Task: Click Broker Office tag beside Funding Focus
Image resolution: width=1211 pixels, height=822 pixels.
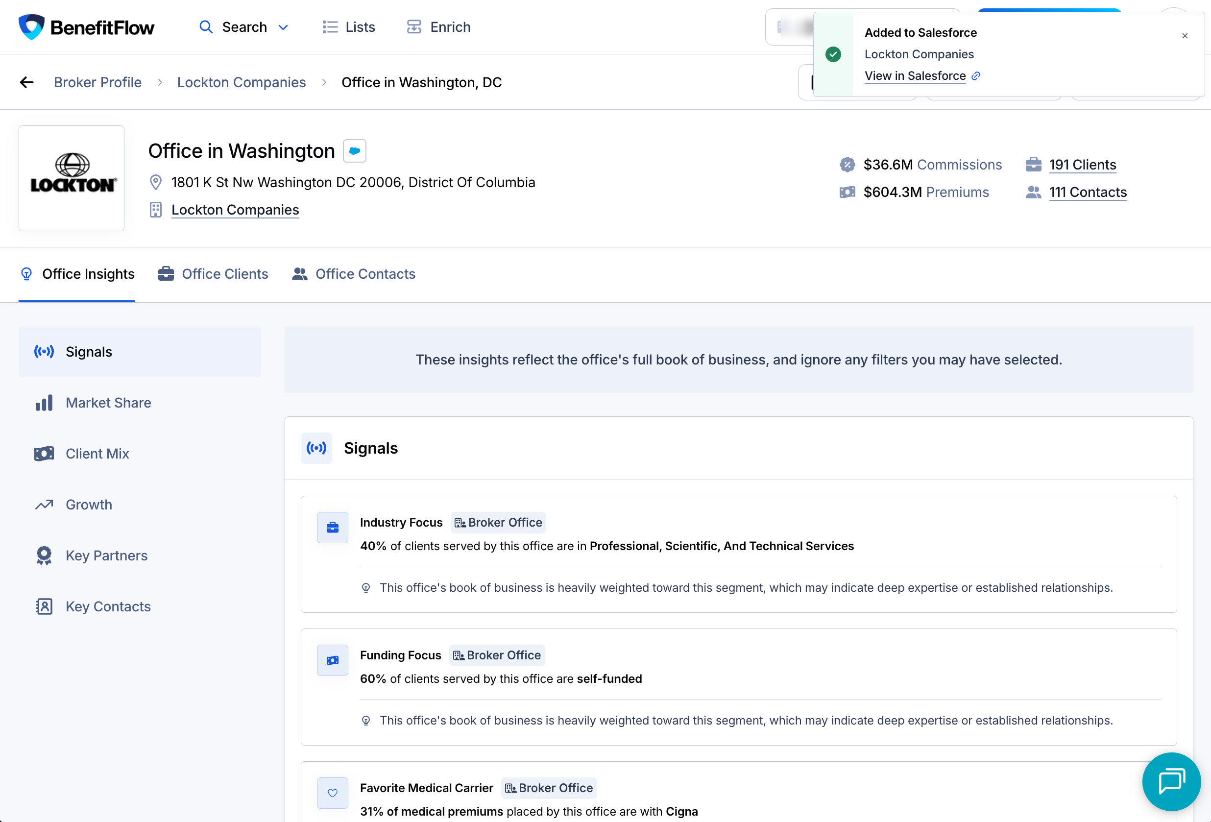Action: click(497, 655)
